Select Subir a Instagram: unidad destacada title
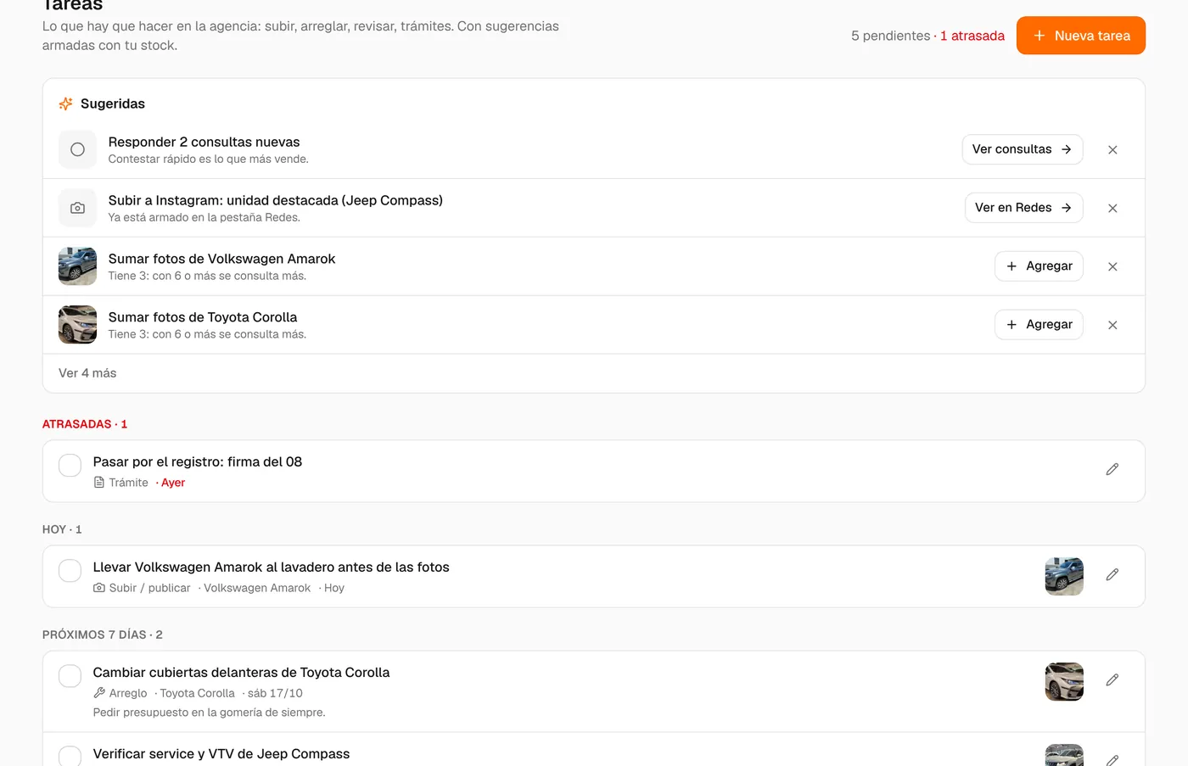This screenshot has height=766, width=1188. (276, 200)
